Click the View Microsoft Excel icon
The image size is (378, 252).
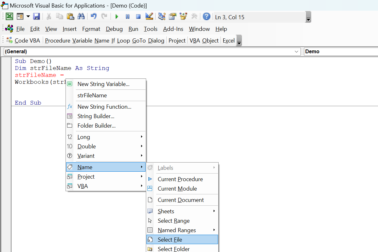9,17
